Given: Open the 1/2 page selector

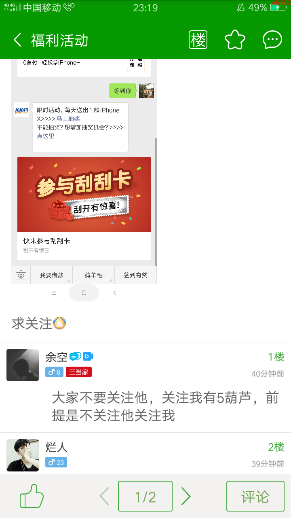Looking at the screenshot, I should point(145,496).
